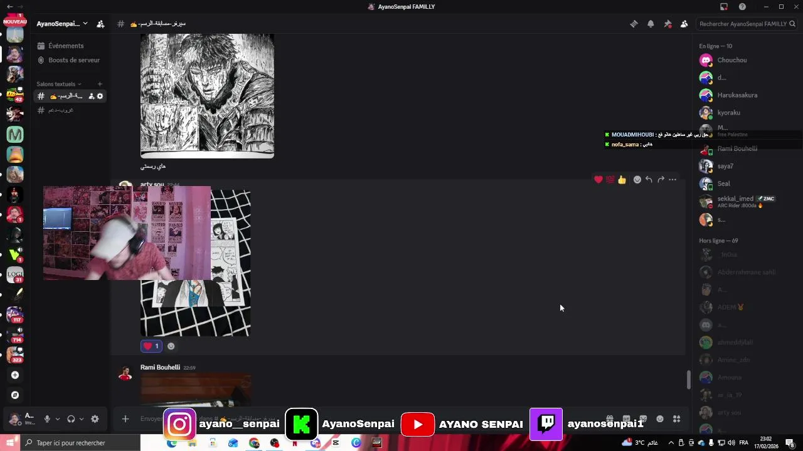Open Rami Bouhelli's profile from message author
The height and width of the screenshot is (451, 803).
(x=160, y=367)
